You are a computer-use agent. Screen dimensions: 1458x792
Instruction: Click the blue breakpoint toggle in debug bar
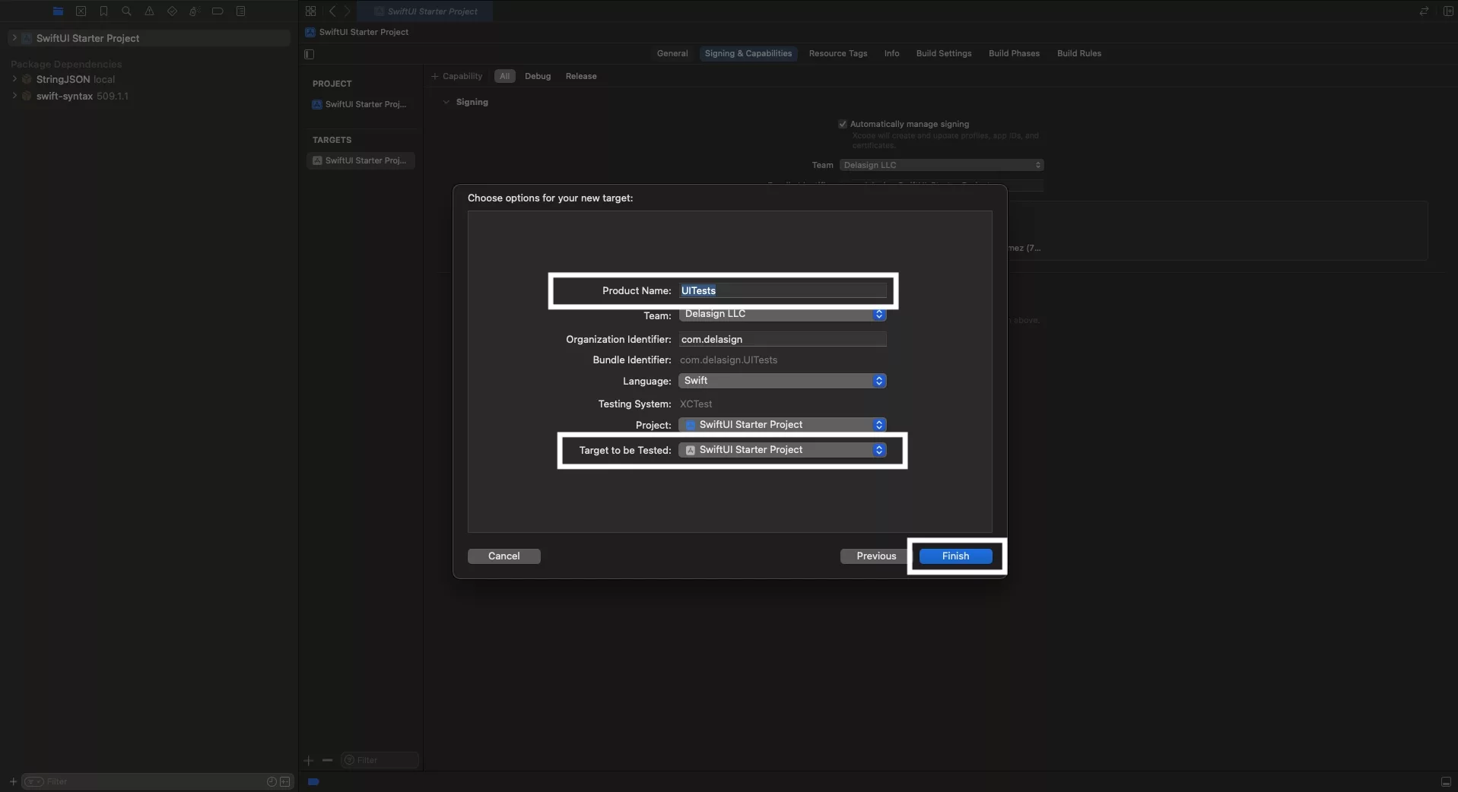coord(313,781)
